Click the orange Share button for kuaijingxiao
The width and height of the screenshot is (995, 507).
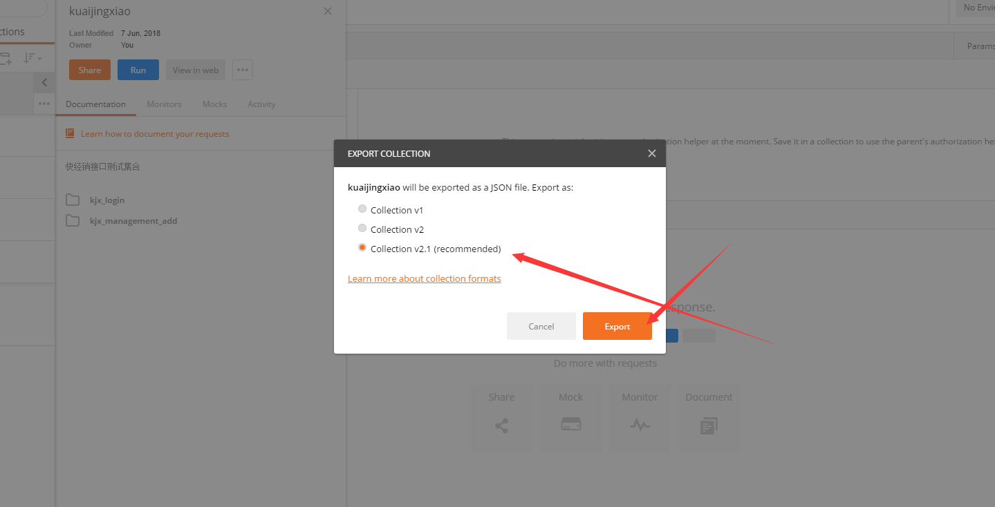point(90,70)
